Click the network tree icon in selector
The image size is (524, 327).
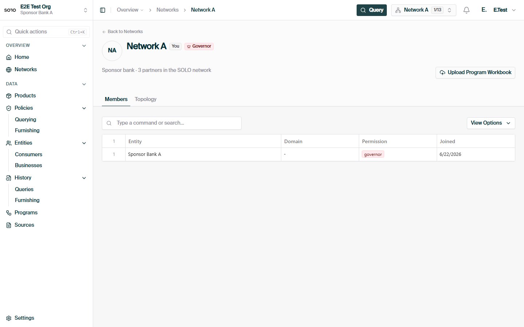(x=398, y=10)
